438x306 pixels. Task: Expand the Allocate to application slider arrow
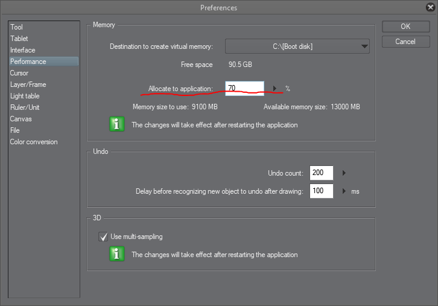pos(275,89)
